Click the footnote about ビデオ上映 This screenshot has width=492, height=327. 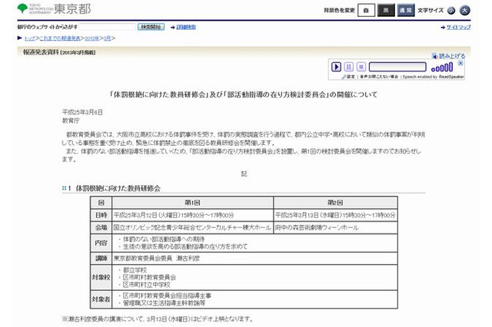[158, 319]
